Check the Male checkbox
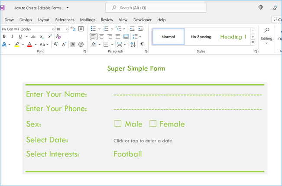 point(118,124)
